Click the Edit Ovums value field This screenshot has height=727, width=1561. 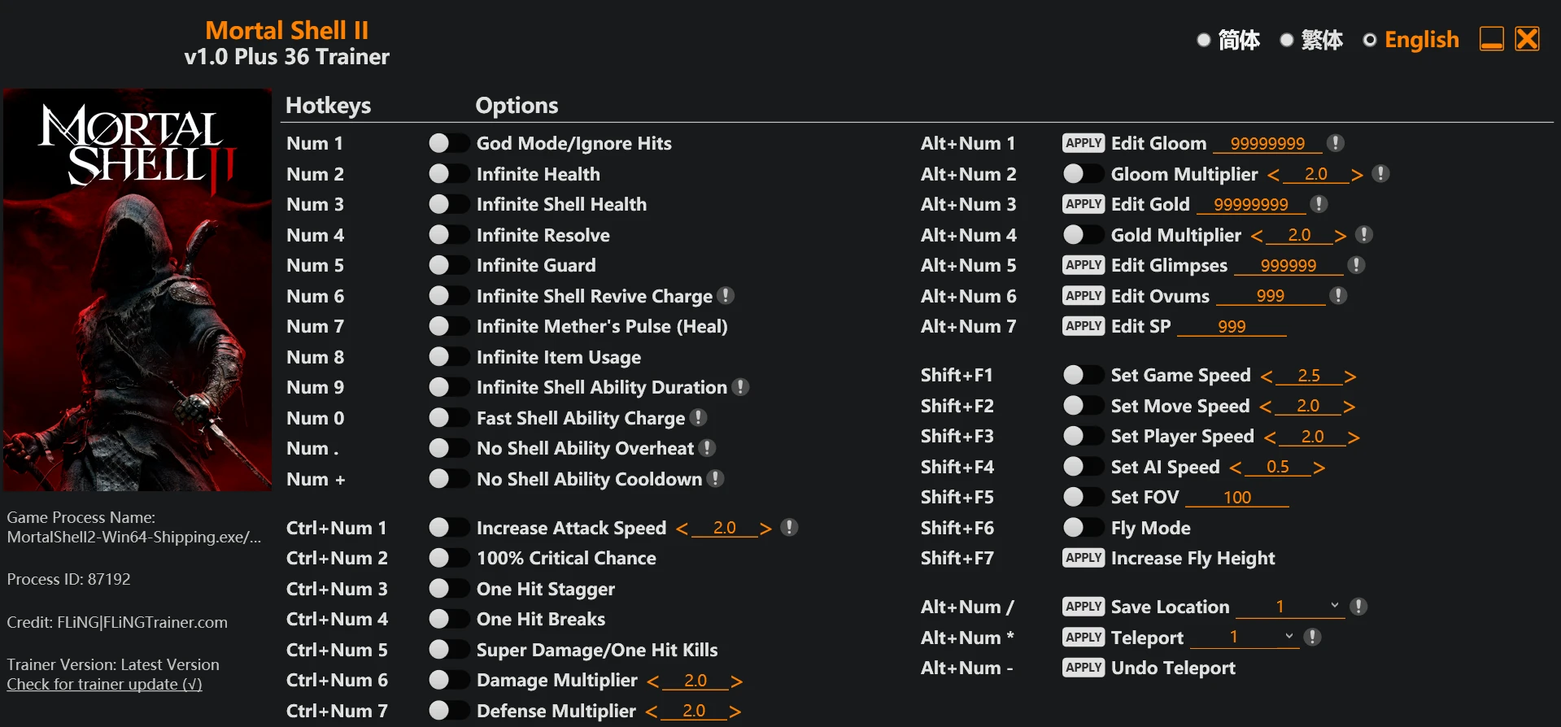pyautogui.click(x=1271, y=296)
